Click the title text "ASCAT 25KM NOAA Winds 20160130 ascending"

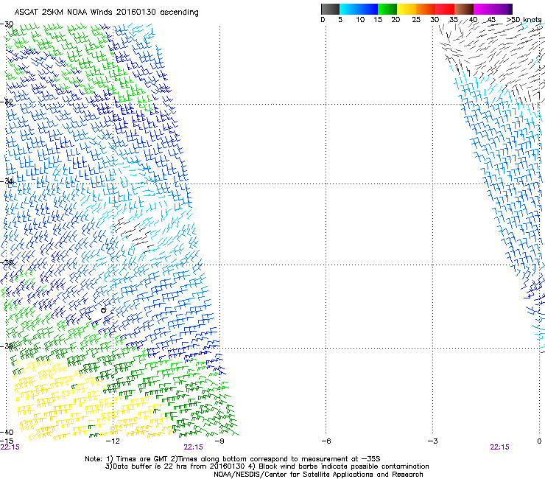106,13
